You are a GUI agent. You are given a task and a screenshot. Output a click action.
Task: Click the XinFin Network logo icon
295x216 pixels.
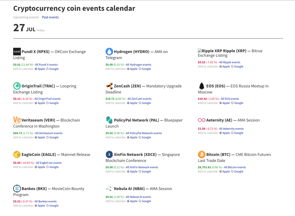109,154
